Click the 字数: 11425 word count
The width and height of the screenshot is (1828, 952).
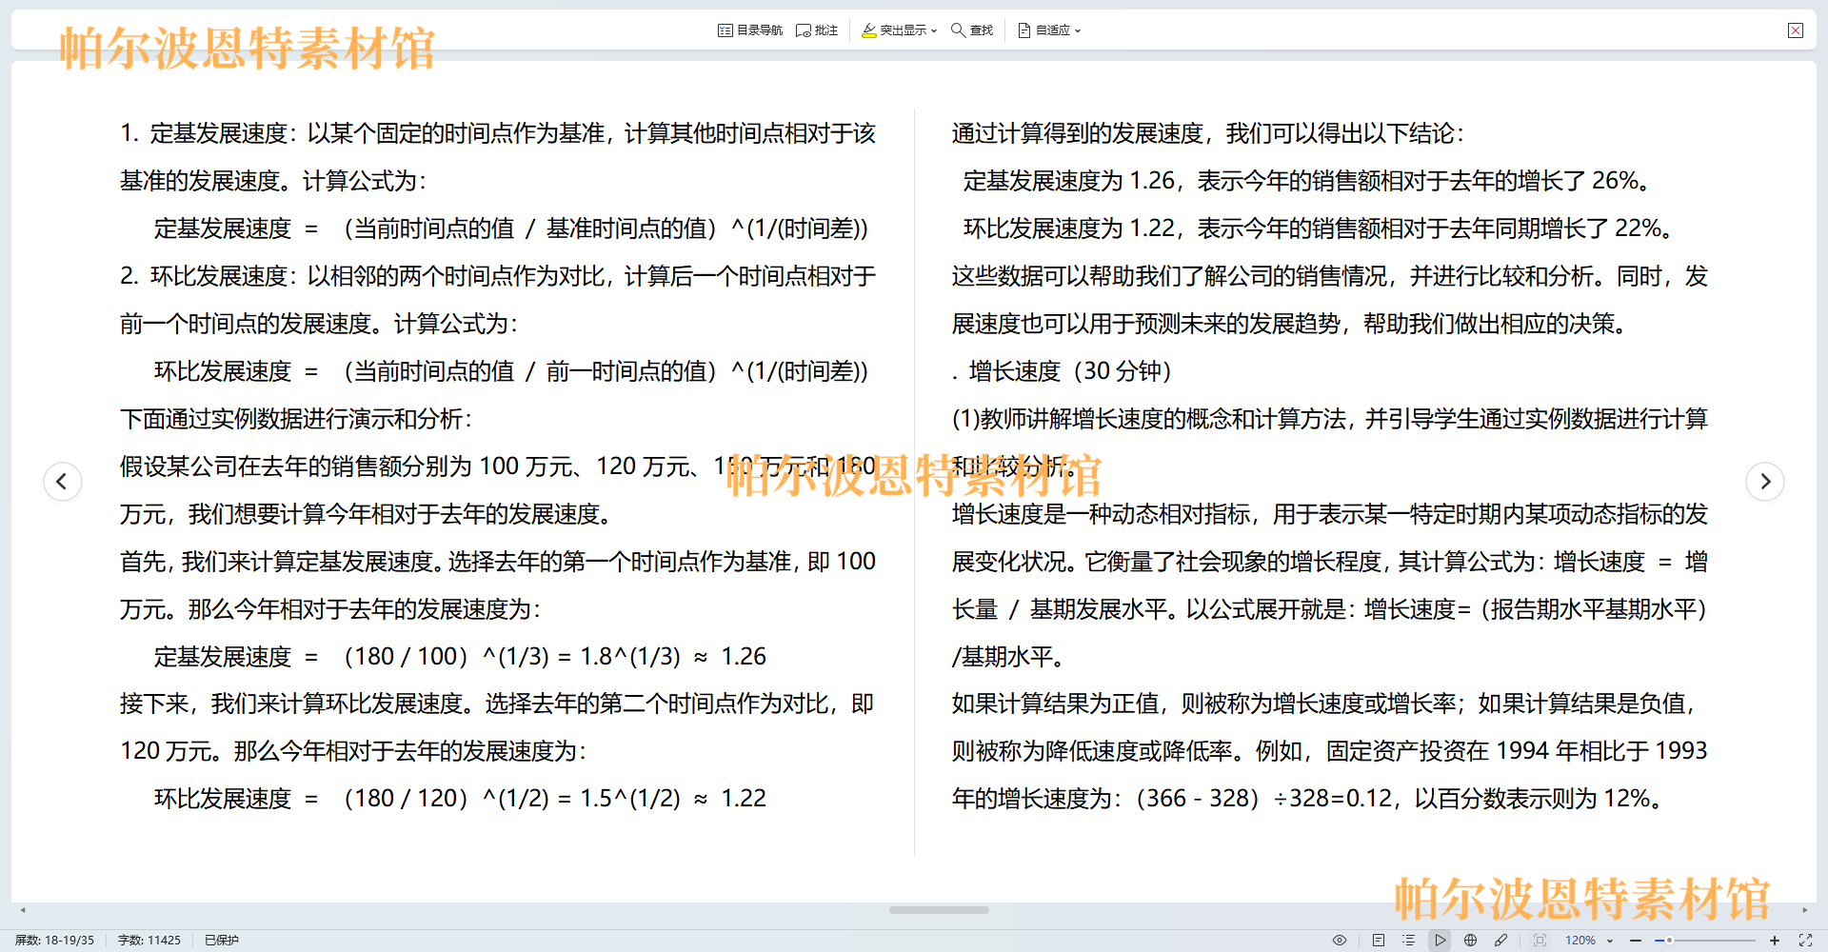click(x=149, y=940)
